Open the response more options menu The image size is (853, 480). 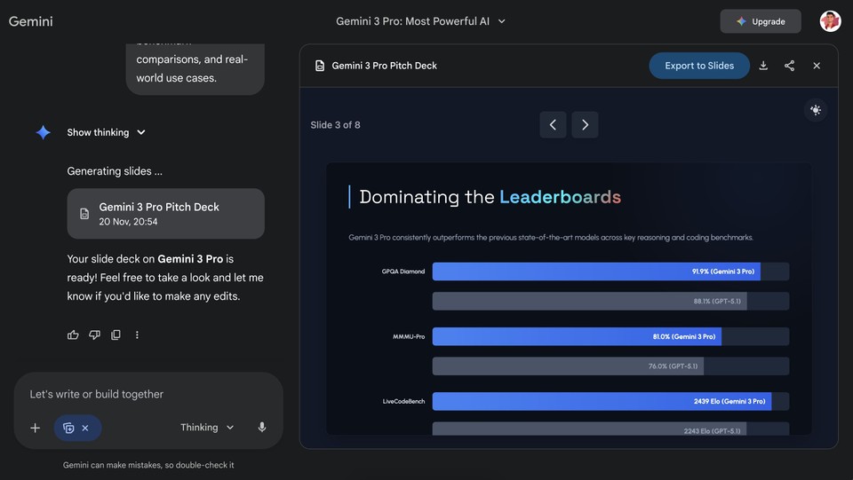pos(137,335)
